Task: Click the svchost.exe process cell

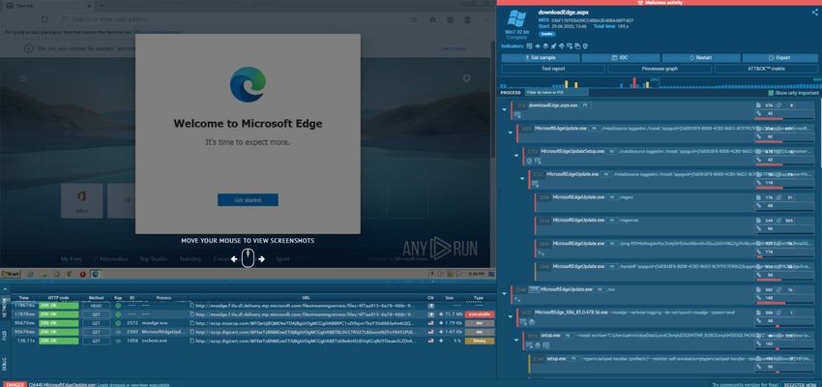Action: click(x=154, y=341)
